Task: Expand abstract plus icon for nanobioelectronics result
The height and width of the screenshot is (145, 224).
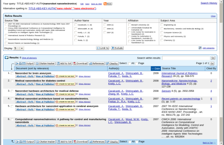Action: click(77, 102)
